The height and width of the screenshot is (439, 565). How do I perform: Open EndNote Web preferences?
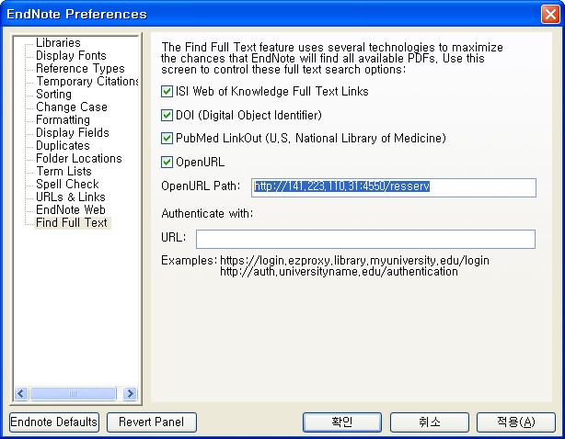pos(71,209)
